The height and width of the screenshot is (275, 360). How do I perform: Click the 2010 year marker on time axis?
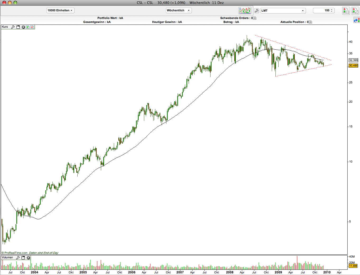click(x=327, y=272)
